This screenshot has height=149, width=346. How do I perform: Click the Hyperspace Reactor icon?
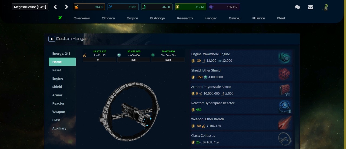coord(285,106)
